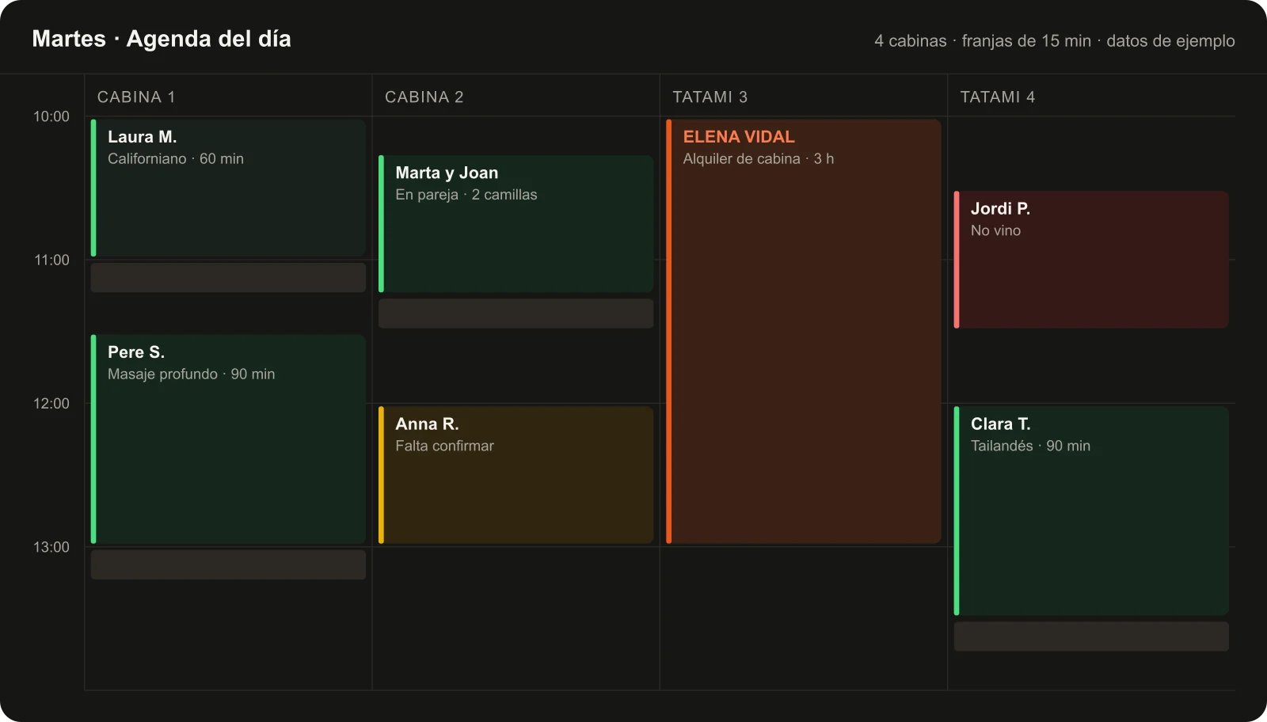Open Clara T. Thai massage appointment
Viewport: 1267px width, 722px height.
[x=1091, y=511]
